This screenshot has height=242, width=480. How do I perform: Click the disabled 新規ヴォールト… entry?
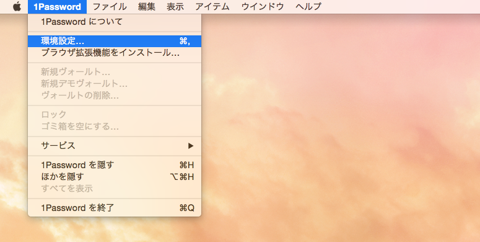pyautogui.click(x=115, y=72)
